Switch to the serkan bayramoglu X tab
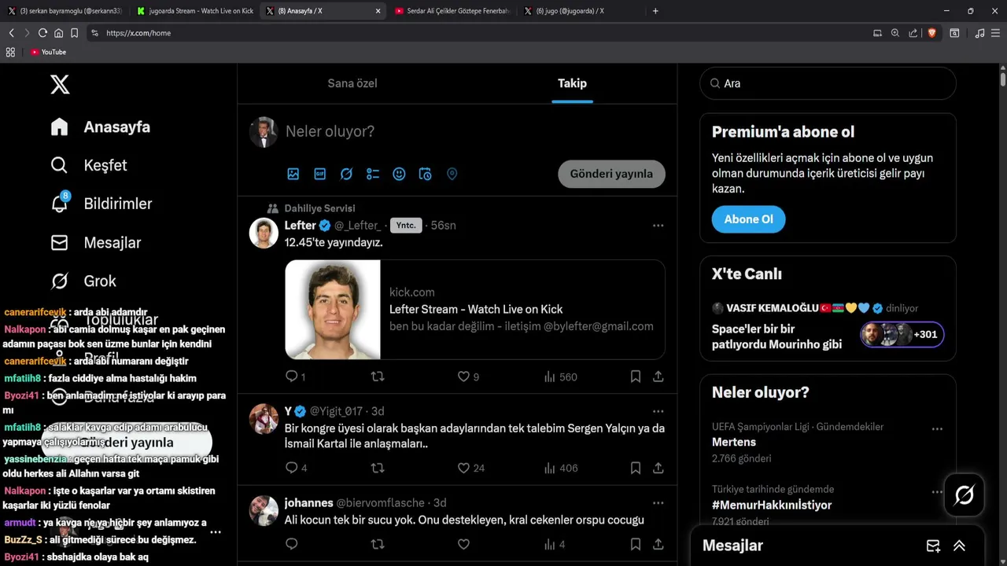Viewport: 1007px width, 566px height. (65, 11)
